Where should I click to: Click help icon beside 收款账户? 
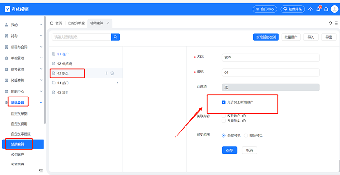(x=243, y=116)
